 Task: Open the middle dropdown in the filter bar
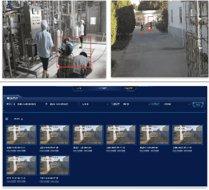[x=135, y=104]
